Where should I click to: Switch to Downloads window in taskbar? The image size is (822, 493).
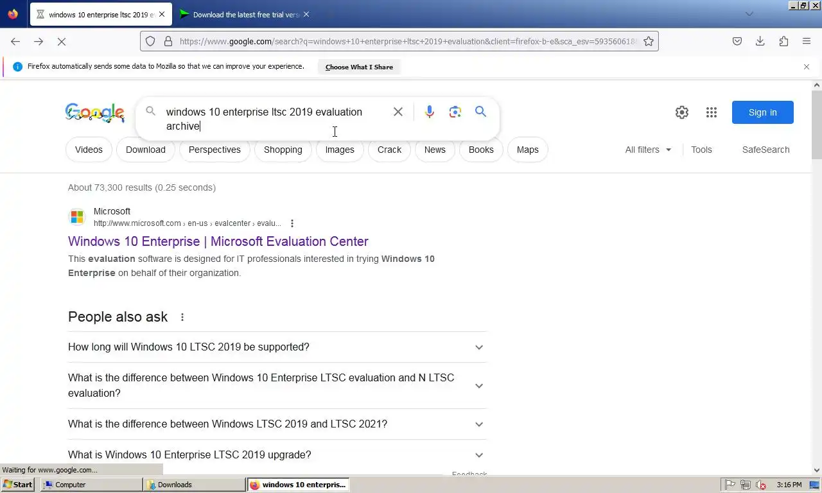click(x=194, y=485)
